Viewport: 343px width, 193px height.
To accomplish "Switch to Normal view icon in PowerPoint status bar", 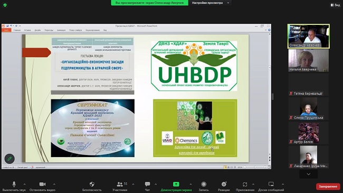I will (225, 167).
